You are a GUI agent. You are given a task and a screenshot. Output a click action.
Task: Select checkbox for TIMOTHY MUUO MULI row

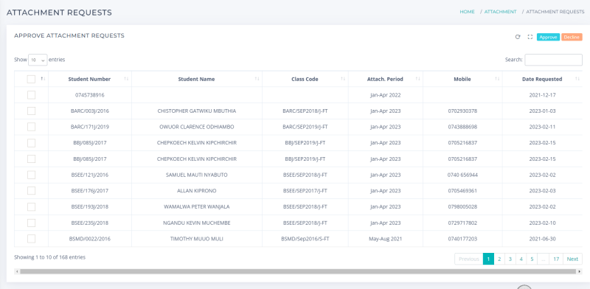pos(31,239)
